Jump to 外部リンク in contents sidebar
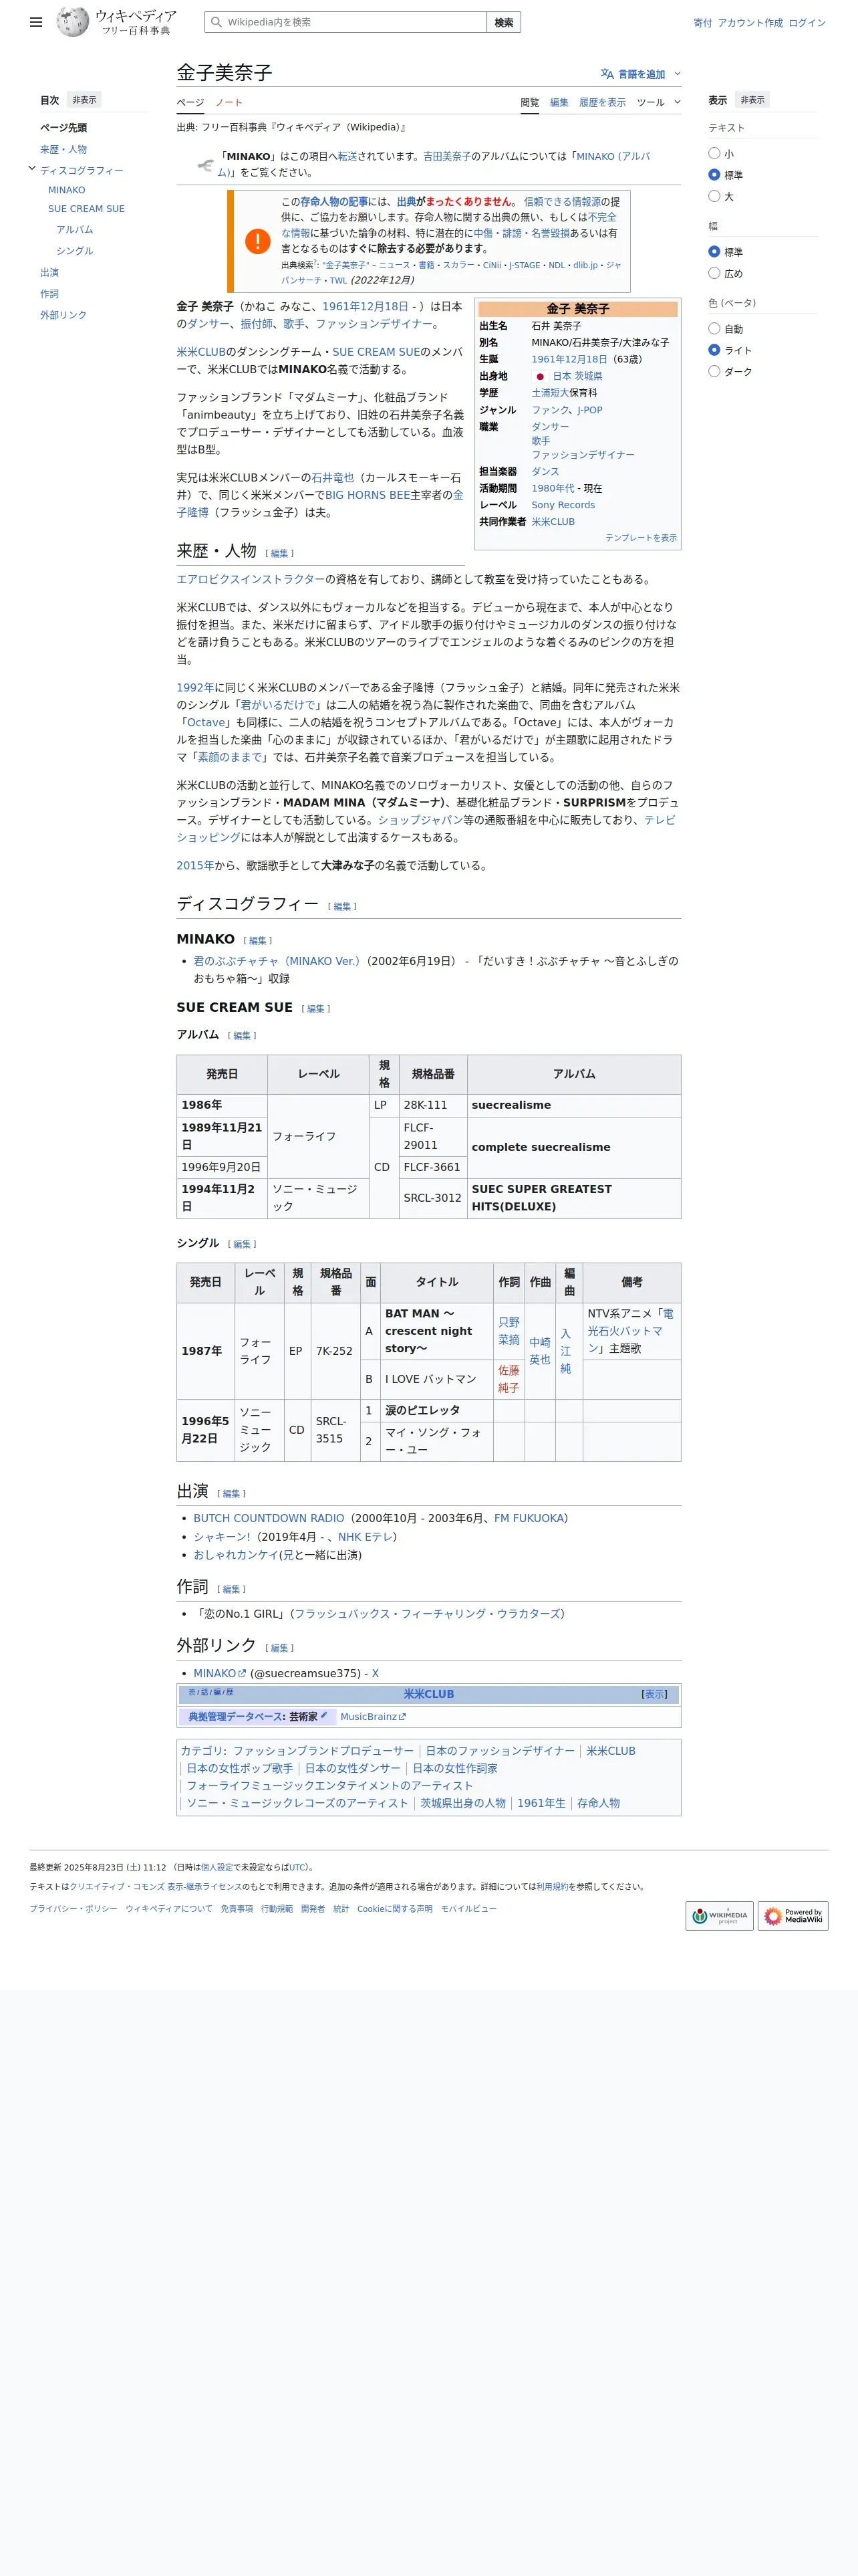858x2576 pixels. coord(63,315)
